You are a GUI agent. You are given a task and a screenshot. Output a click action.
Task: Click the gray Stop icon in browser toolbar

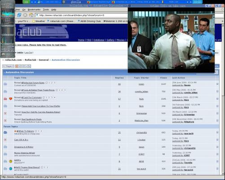click(x=25, y=15)
